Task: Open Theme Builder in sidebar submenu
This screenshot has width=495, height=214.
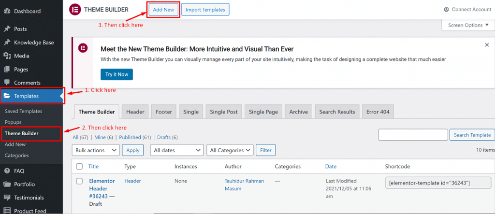Action: 21,133
